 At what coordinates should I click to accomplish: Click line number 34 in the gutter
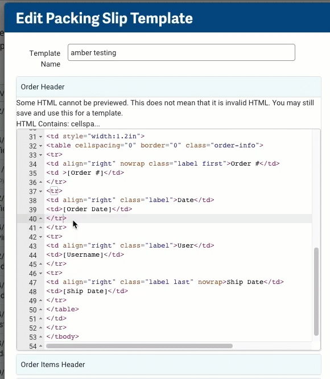tap(33, 164)
